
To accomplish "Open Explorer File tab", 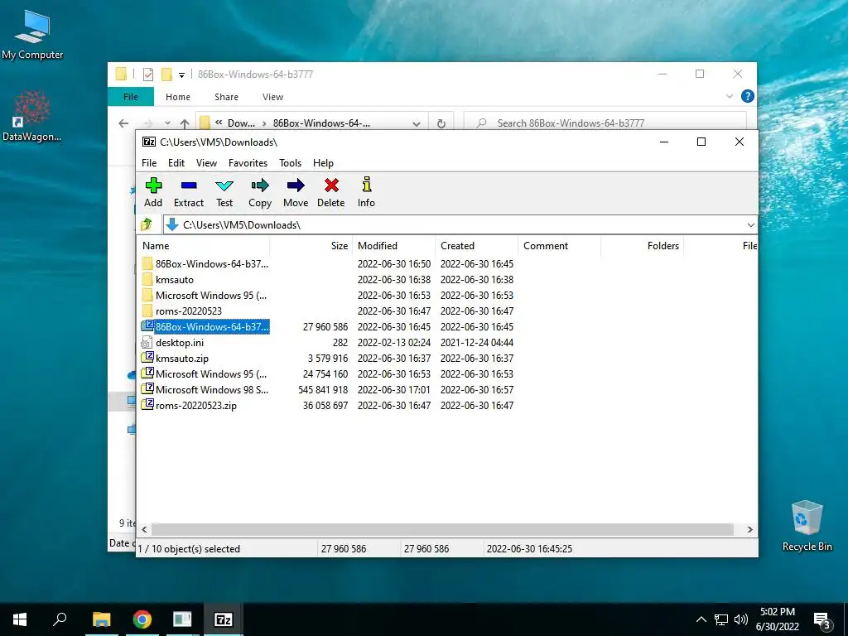I will click(131, 97).
